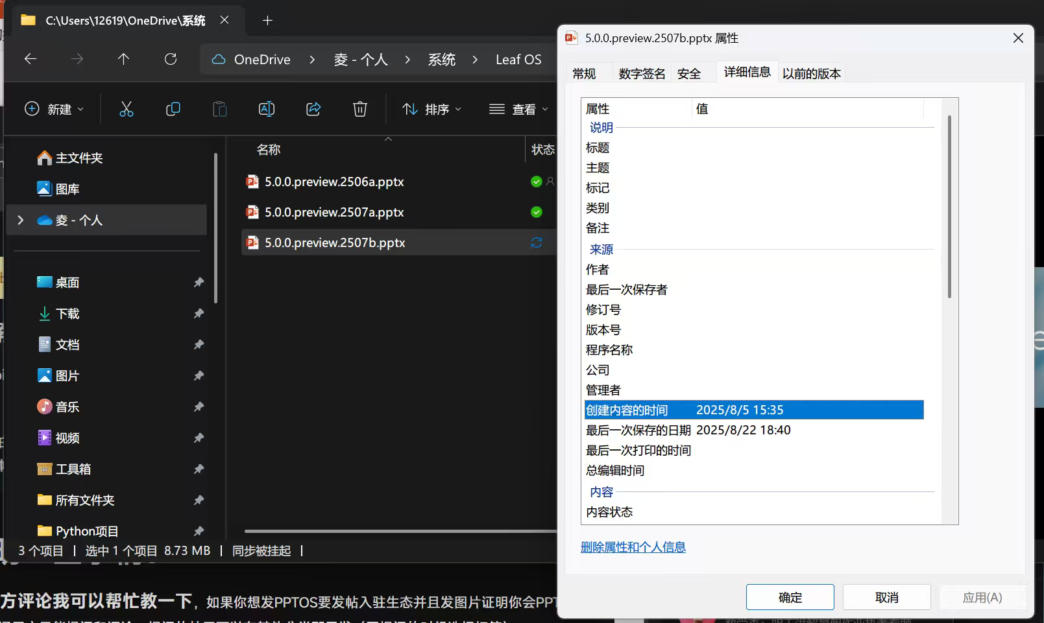
Task: Confirm with the 确定 button
Action: 790,597
